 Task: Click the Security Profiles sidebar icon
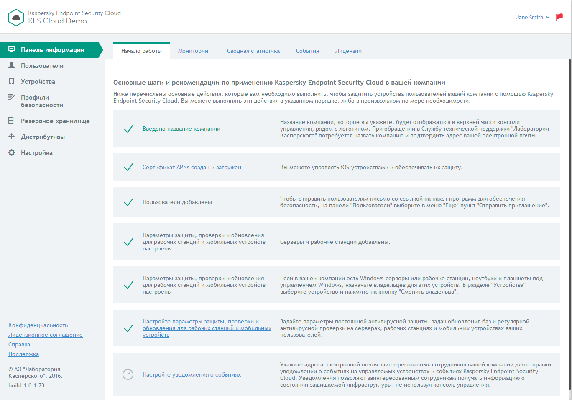coord(12,97)
